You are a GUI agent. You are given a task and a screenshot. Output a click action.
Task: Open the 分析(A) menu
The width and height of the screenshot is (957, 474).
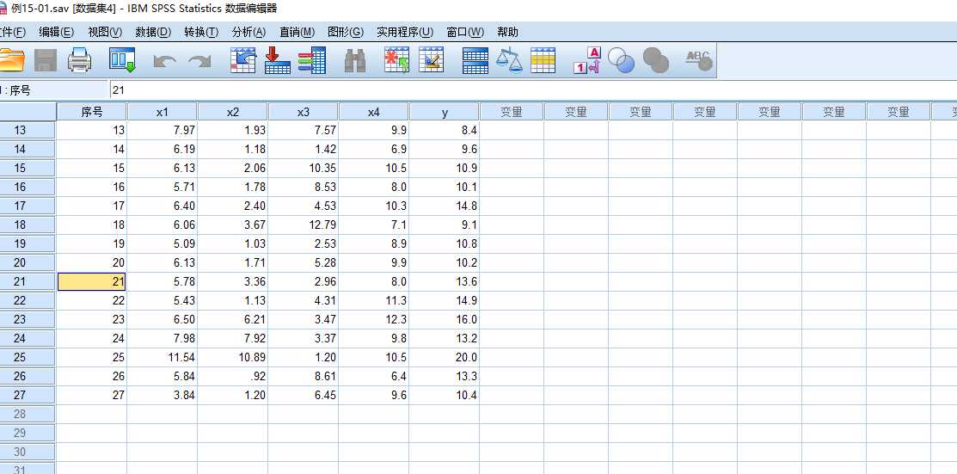coord(249,33)
